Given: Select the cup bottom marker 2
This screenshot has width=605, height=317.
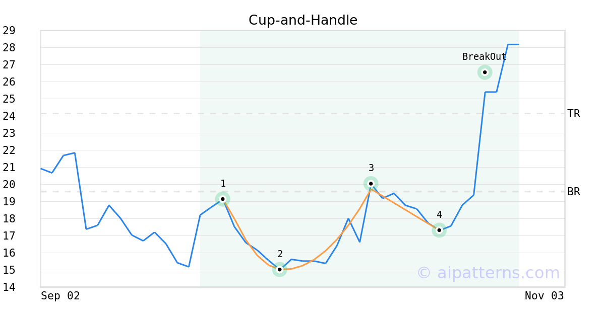Looking at the screenshot, I should (x=280, y=270).
